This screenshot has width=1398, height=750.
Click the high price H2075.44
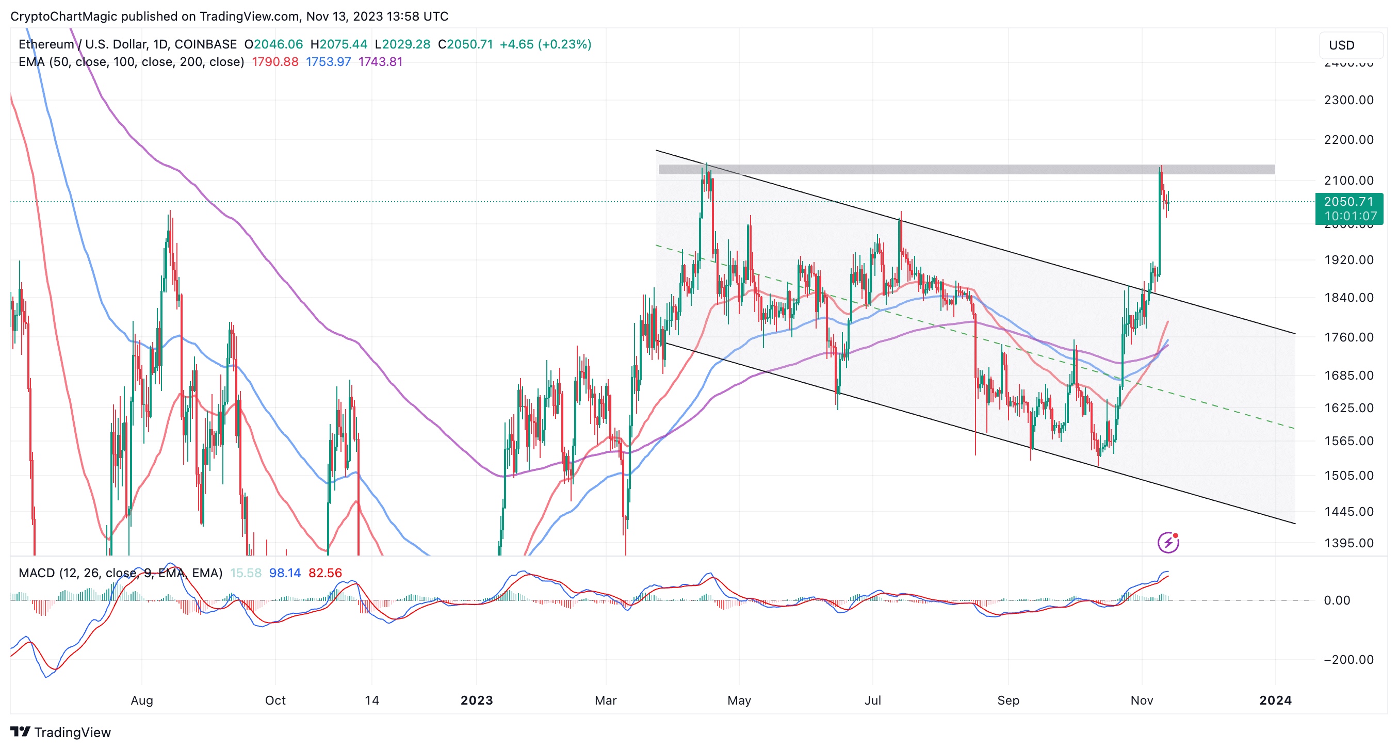[x=338, y=44]
